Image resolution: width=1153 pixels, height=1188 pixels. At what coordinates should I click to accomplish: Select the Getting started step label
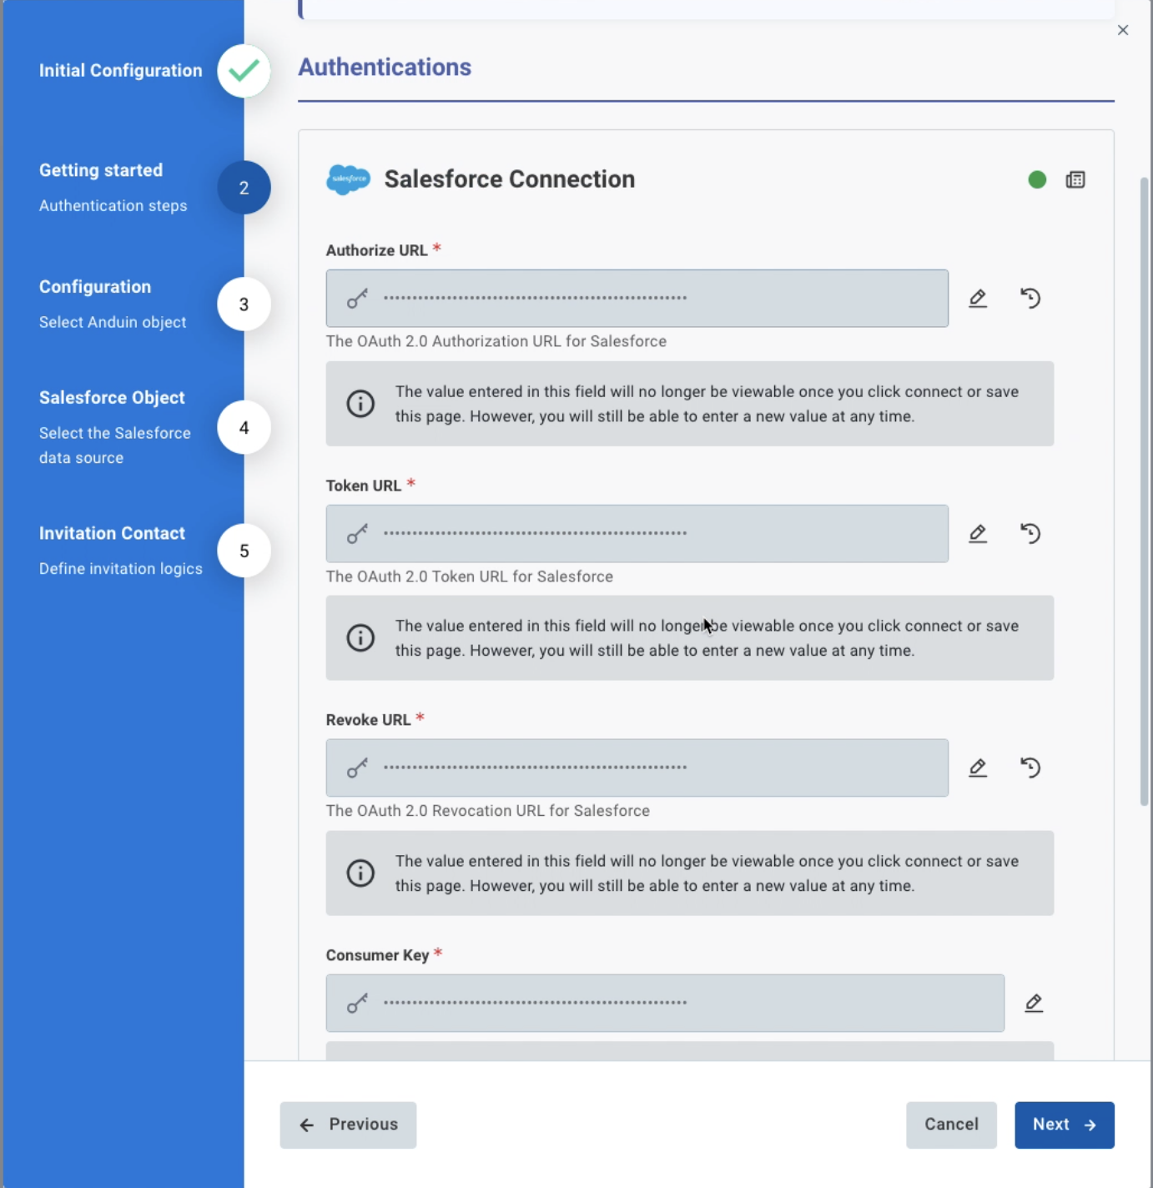101,170
